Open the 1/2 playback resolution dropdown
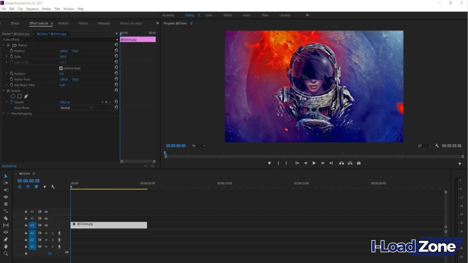The image size is (468, 263). click(424, 146)
